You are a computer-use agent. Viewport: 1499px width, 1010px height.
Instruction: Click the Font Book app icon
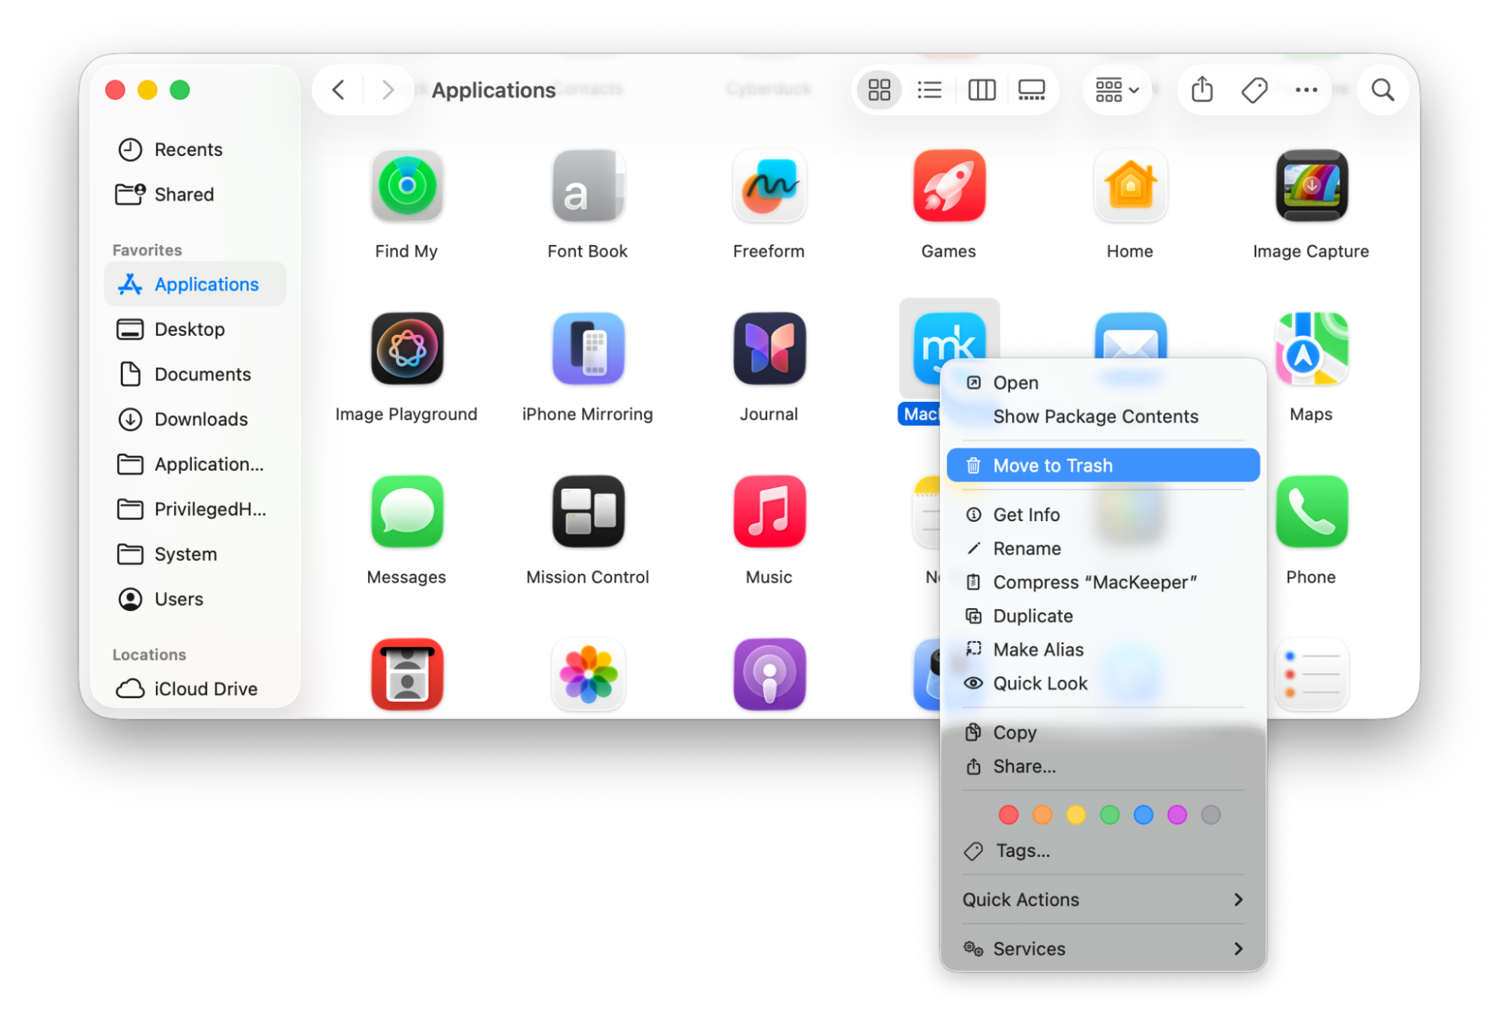tap(587, 186)
